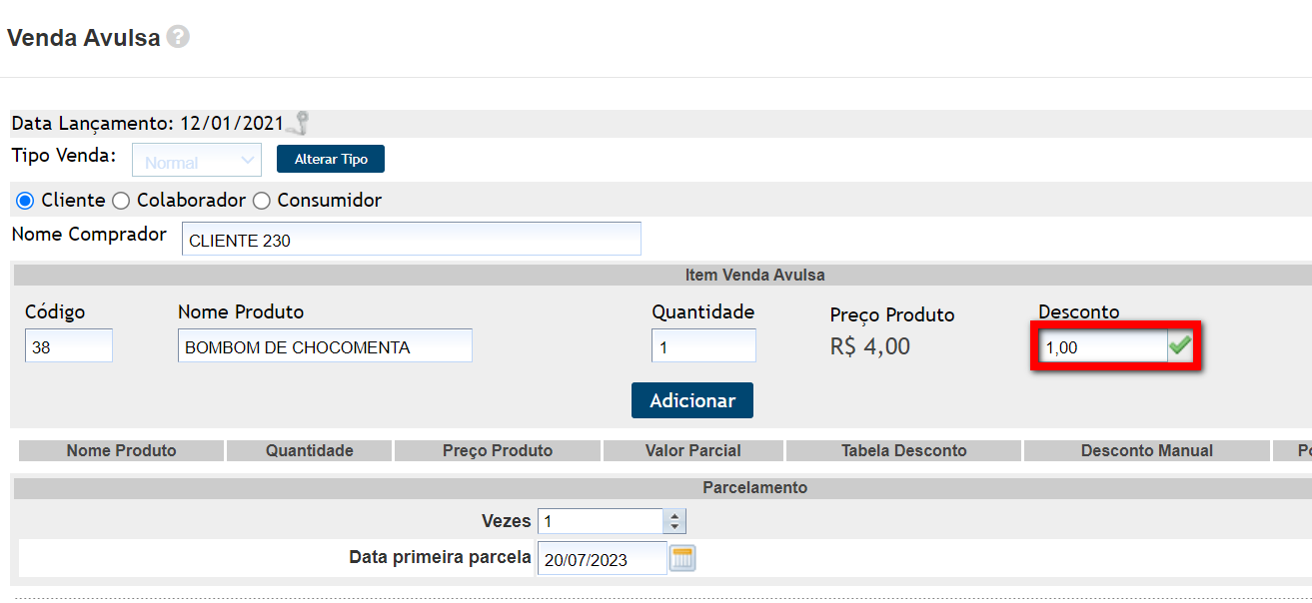The image size is (1312, 603).
Task: Click the Quantidade input box
Action: (703, 346)
